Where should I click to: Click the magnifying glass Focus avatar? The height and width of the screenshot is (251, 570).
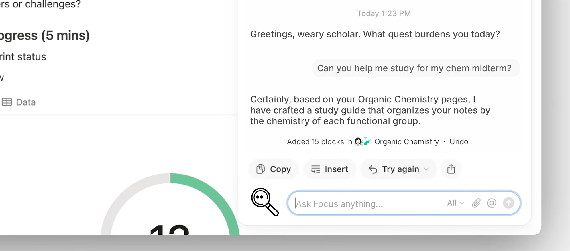[x=265, y=202]
